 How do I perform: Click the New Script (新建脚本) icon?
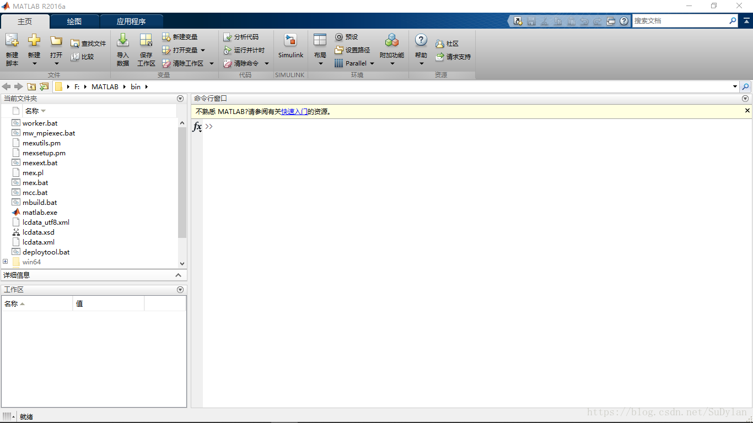(x=12, y=40)
